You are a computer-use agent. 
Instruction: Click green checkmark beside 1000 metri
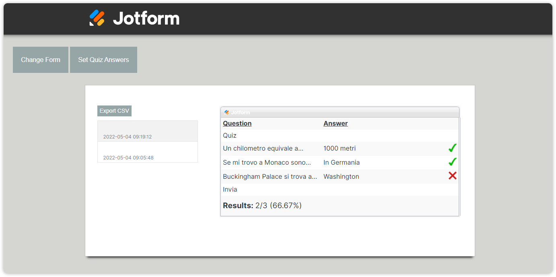pos(452,148)
